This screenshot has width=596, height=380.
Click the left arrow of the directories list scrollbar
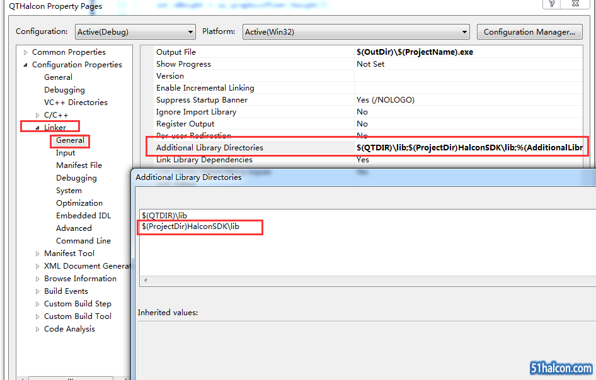point(145,281)
